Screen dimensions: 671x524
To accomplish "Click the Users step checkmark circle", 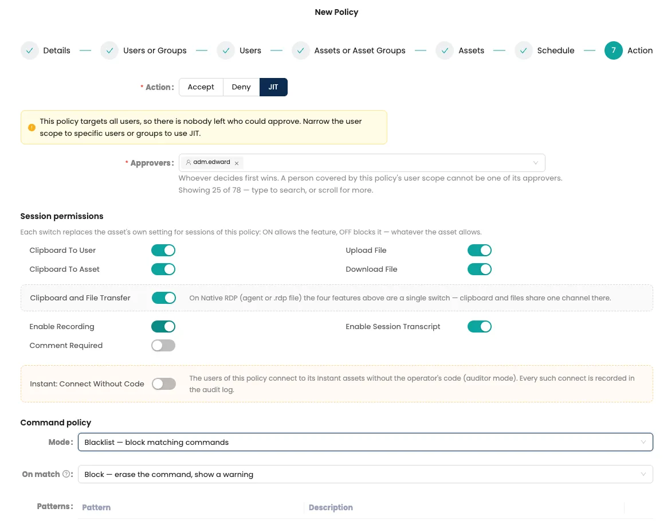I will click(226, 50).
